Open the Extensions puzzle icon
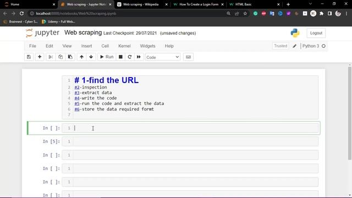352x198 pixels. [321, 13]
